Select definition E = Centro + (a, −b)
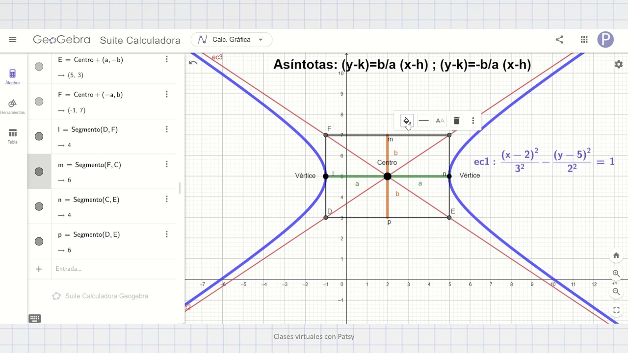 (90, 60)
